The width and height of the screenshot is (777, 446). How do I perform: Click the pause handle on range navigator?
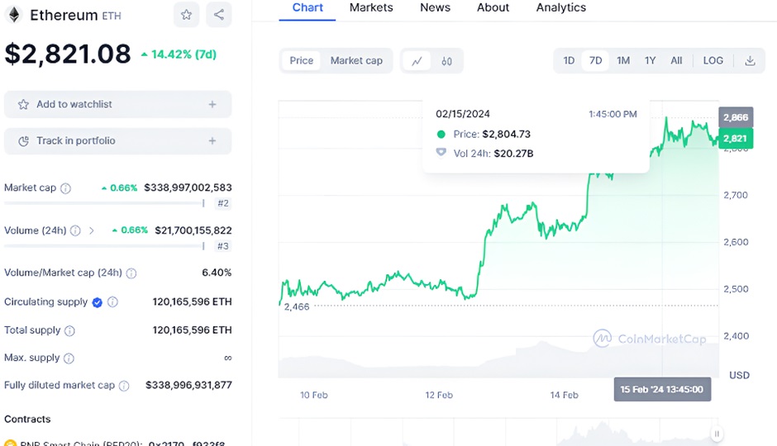tap(717, 434)
